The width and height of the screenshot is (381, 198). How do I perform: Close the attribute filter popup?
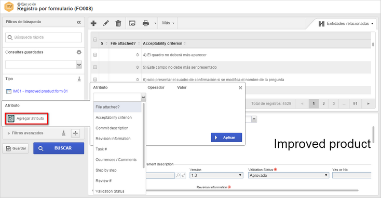tap(240, 87)
